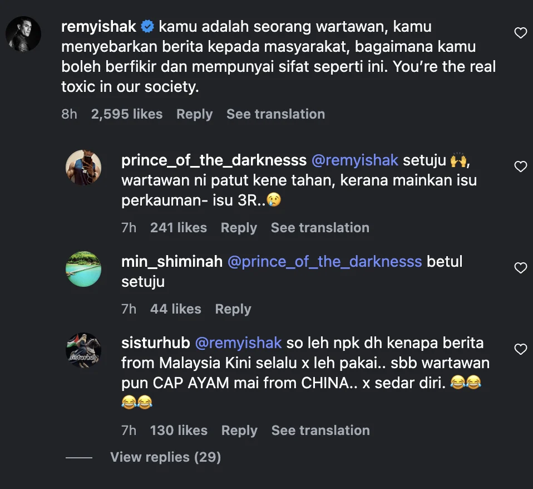Click the remyishak username at the top
533x489 pixels.
(98, 26)
